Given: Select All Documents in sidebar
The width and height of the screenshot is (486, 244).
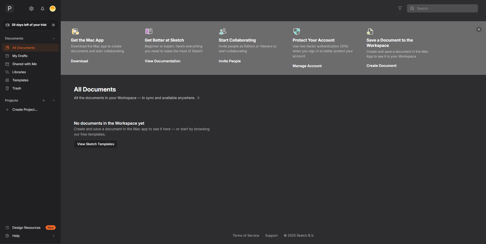Looking at the screenshot, I should click(30, 48).
